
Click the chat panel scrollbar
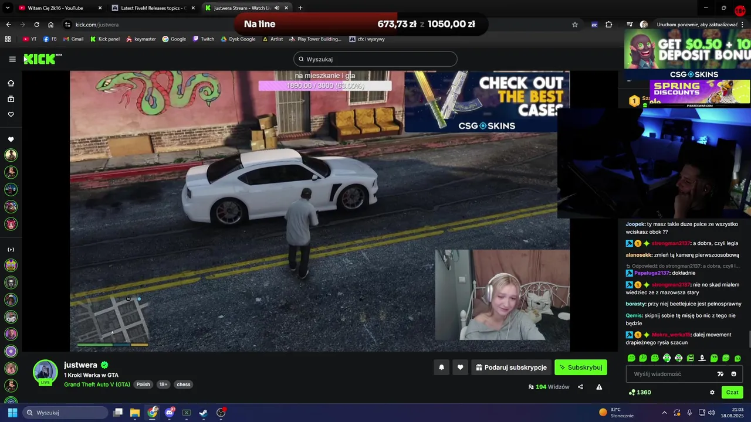pos(749,339)
